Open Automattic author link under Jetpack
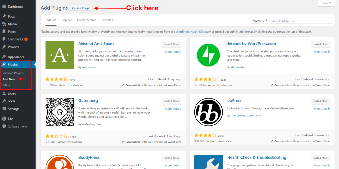 click(238, 67)
